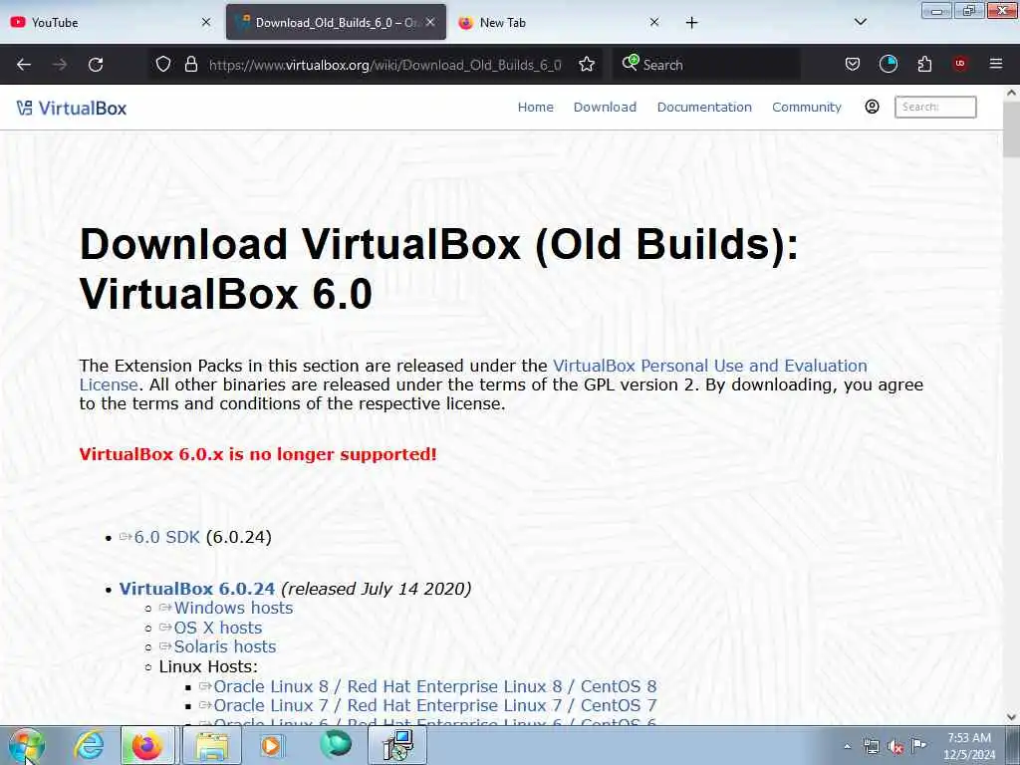Screen dimensions: 1020x765
Task: Launch Internet Explorer from the taskbar
Action: pos(89,745)
